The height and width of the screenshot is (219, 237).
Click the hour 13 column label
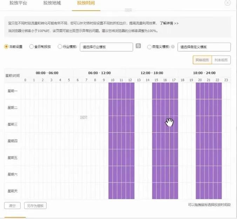[x=139, y=80]
